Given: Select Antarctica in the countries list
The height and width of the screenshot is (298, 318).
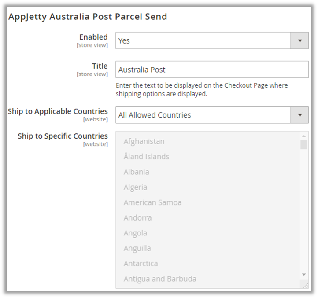Looking at the screenshot, I should tap(141, 263).
